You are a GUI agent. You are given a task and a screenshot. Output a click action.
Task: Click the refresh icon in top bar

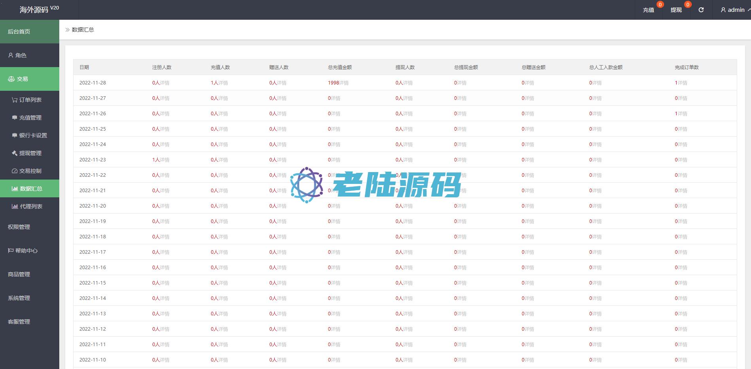(x=701, y=10)
